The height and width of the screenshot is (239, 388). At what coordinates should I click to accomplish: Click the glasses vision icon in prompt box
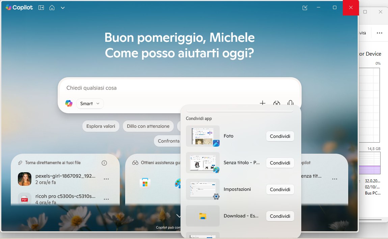[276, 102]
